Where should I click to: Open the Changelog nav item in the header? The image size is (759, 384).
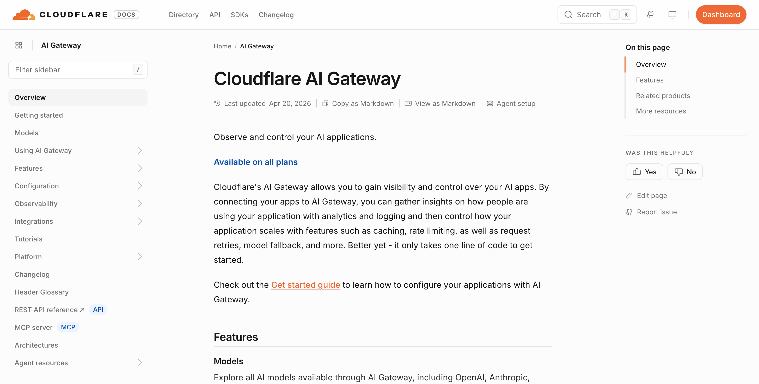pos(276,15)
